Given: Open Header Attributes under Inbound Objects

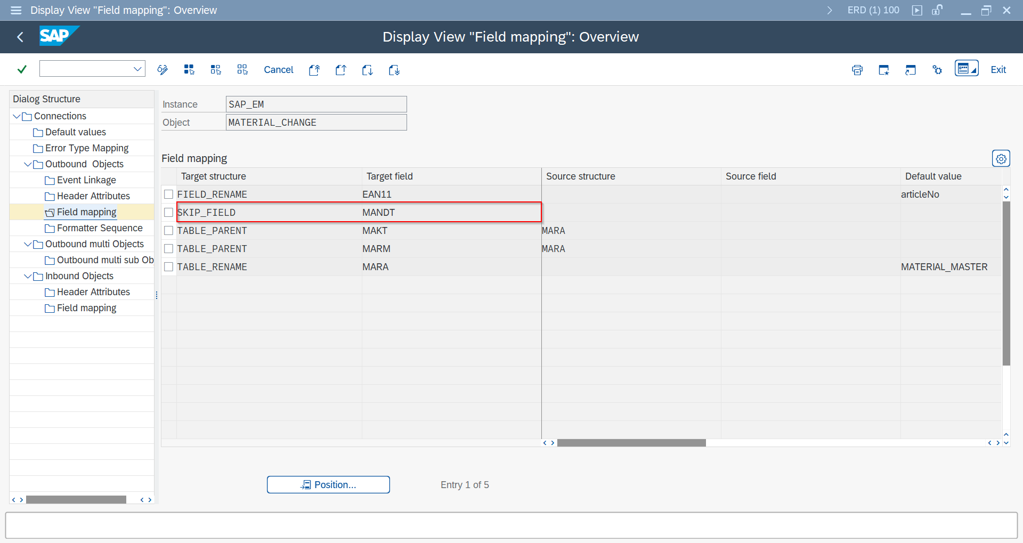Looking at the screenshot, I should 87,292.
